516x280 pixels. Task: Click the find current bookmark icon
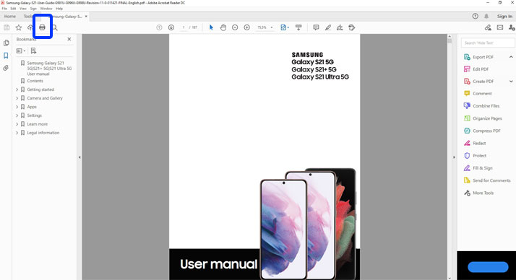33,51
